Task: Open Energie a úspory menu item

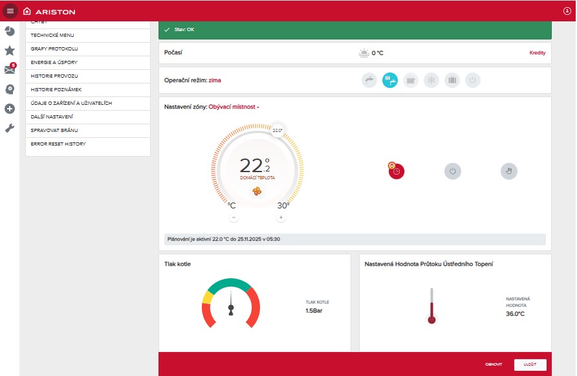Action: tap(54, 63)
